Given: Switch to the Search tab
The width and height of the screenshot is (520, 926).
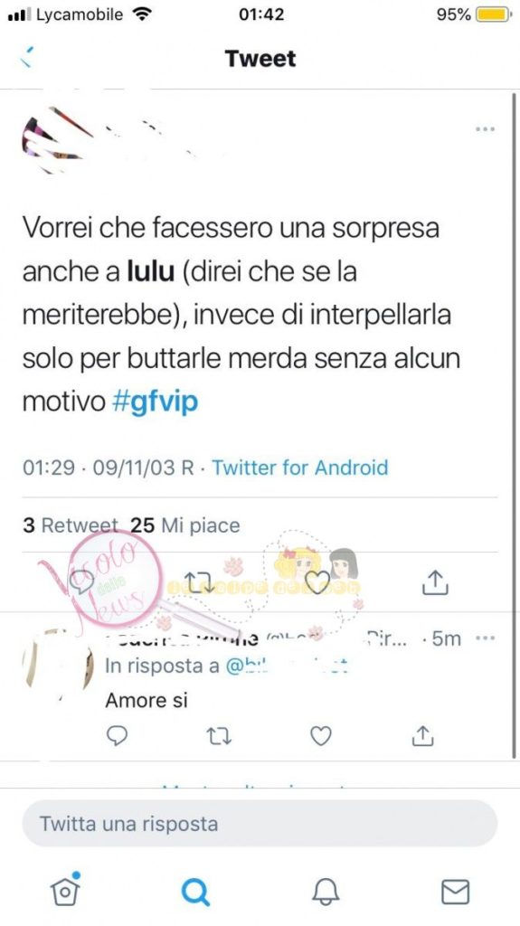Looking at the screenshot, I should pos(195,892).
